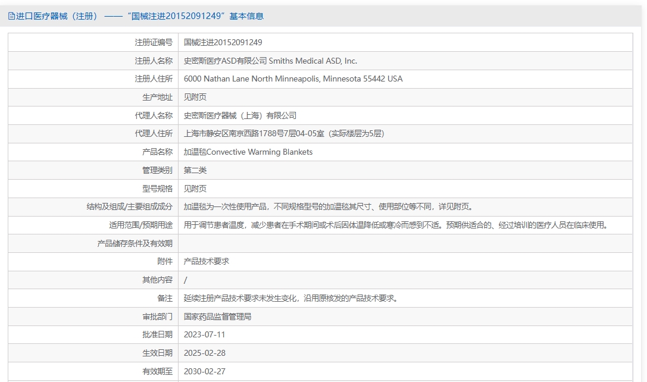Click the label 生产地址
The height and width of the screenshot is (382, 647).
pyautogui.click(x=157, y=98)
